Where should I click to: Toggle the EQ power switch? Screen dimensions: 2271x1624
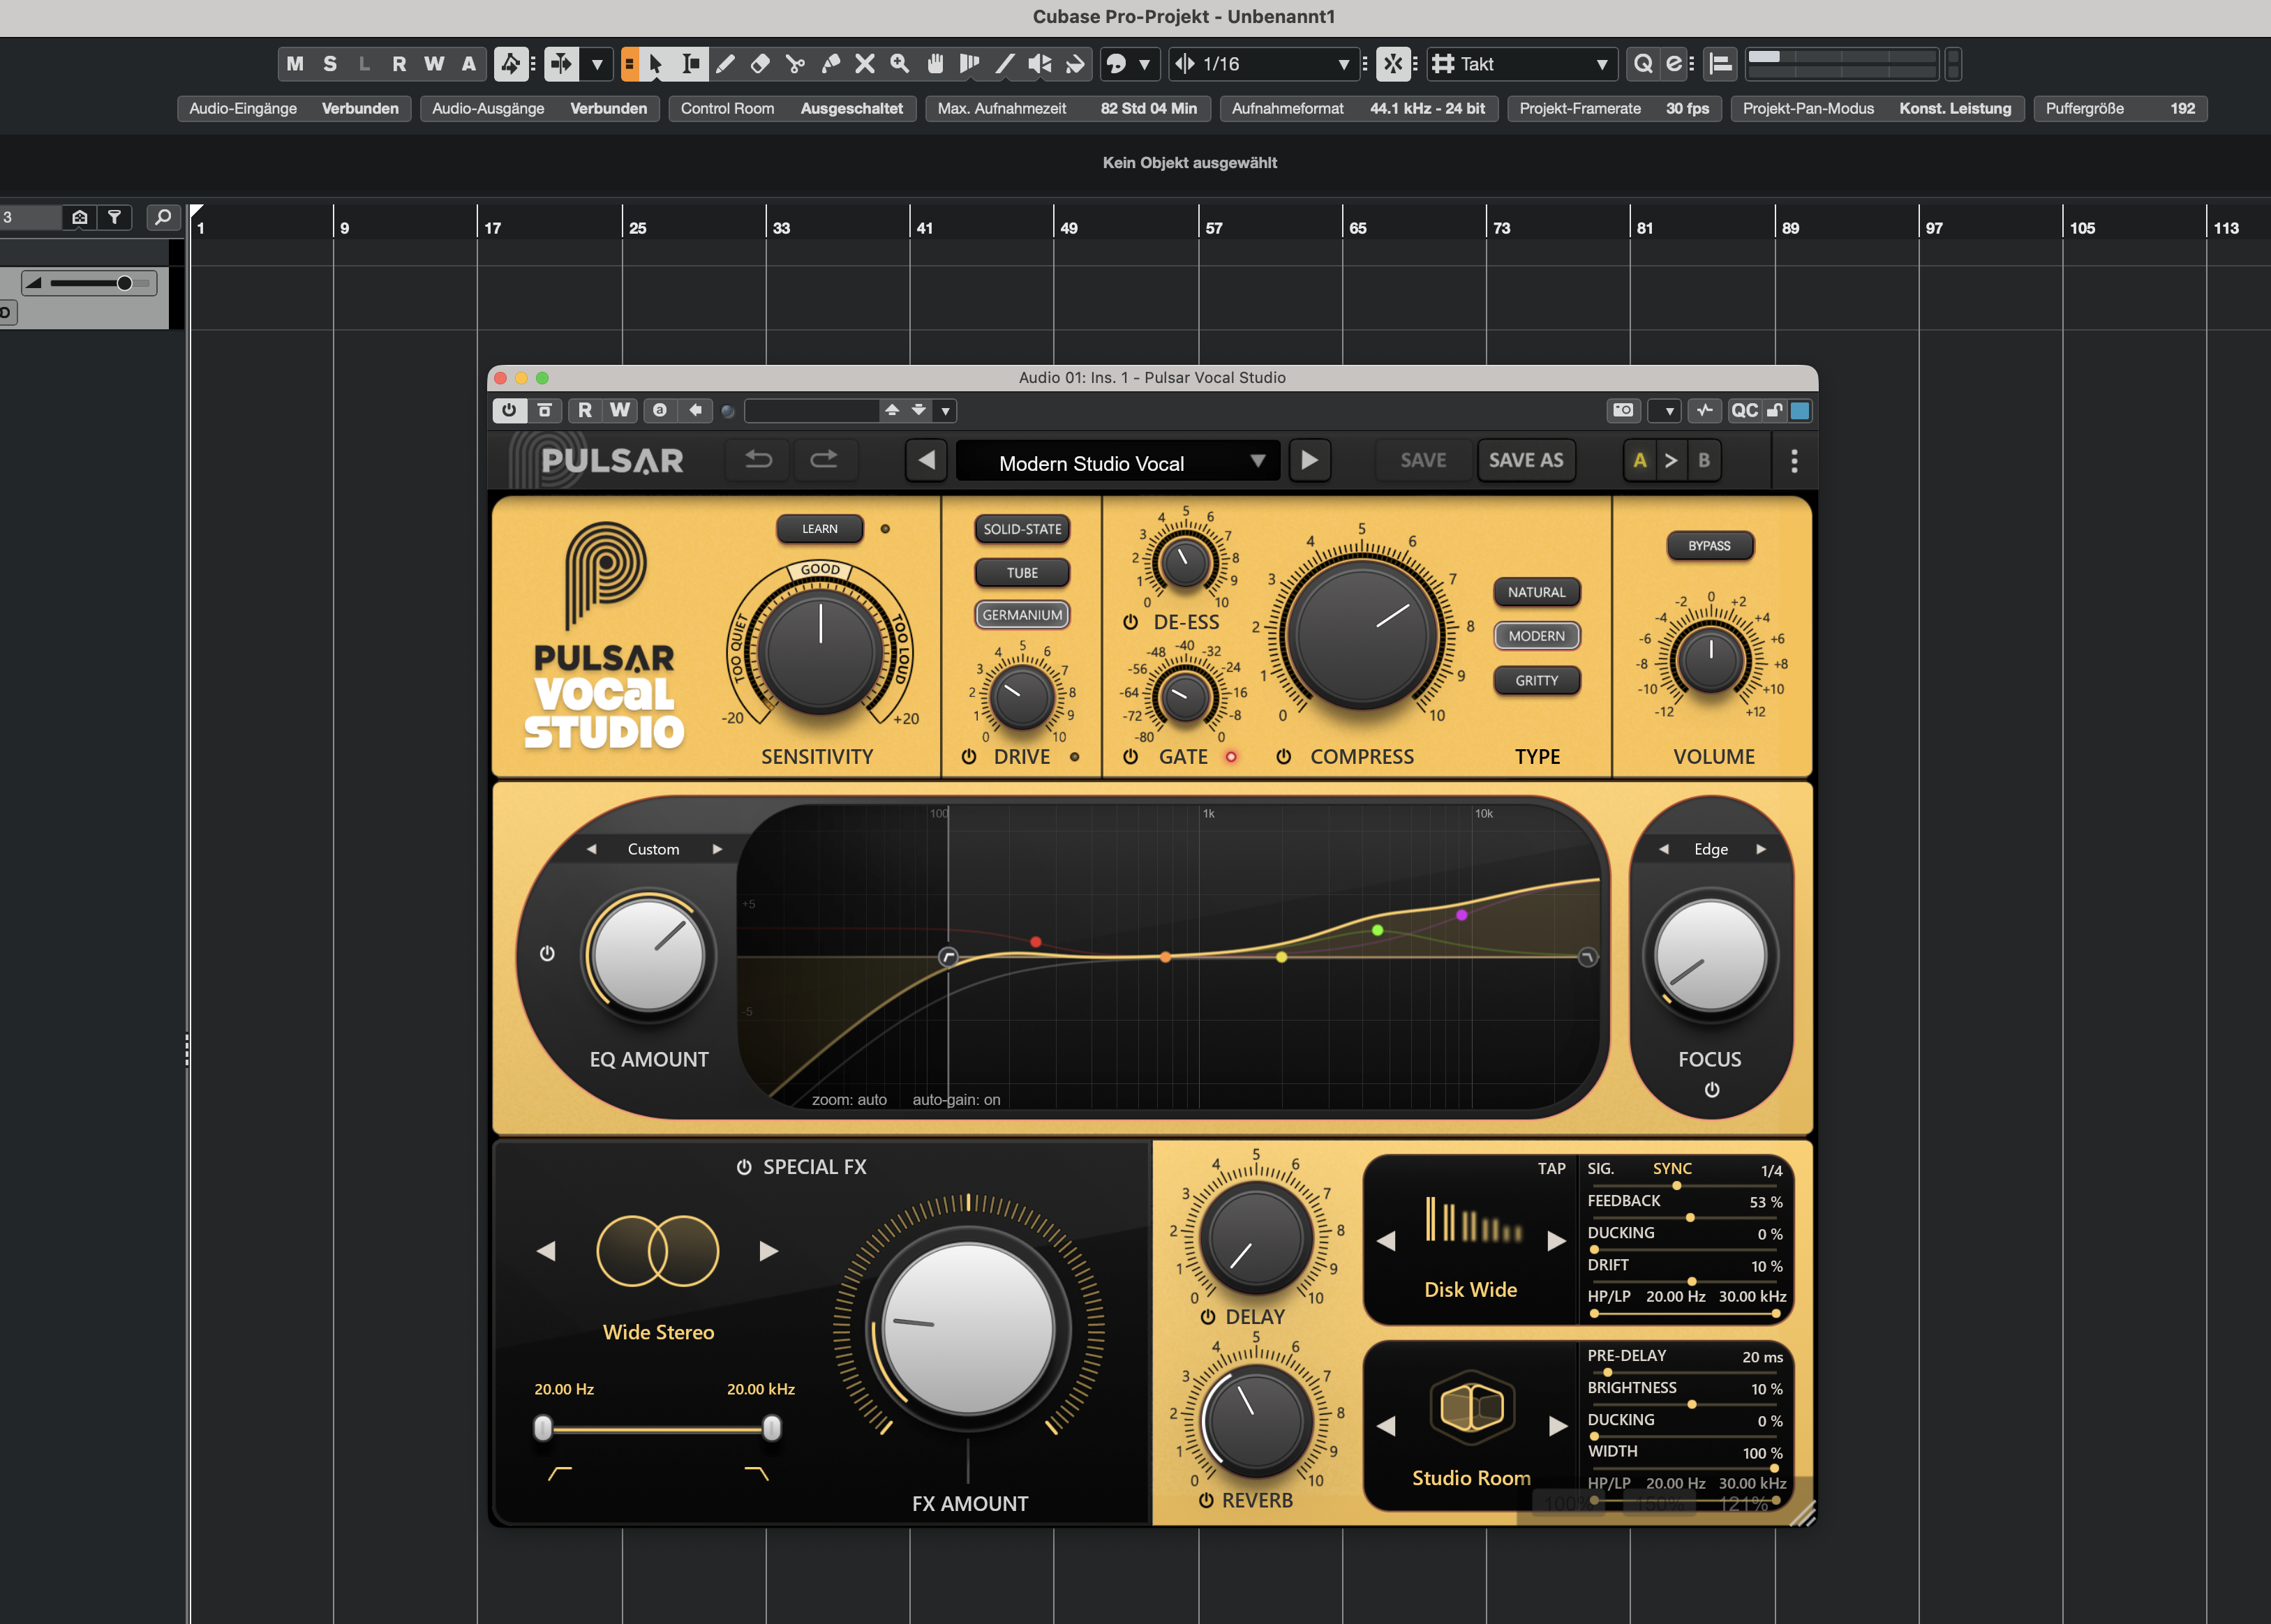click(547, 954)
